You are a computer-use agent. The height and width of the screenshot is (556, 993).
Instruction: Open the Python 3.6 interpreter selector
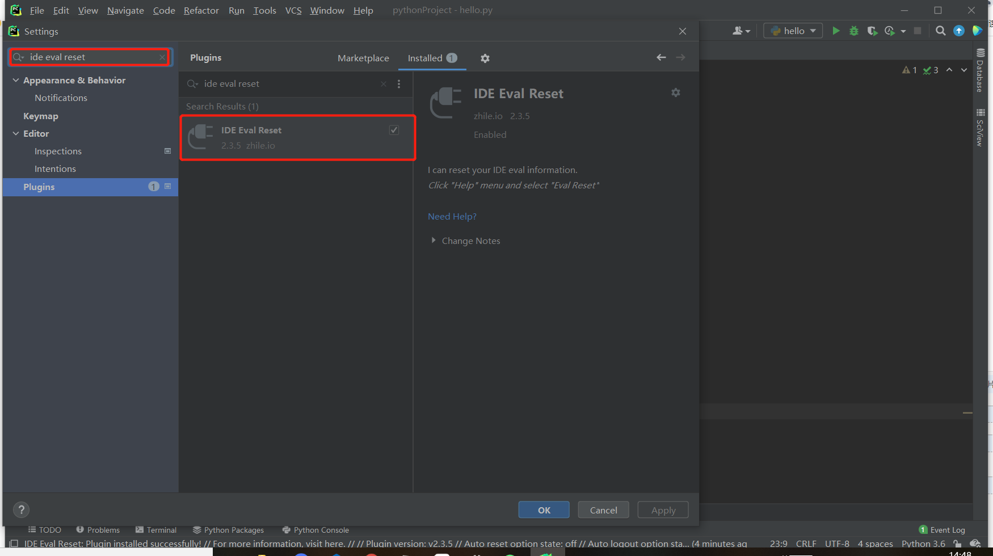pyautogui.click(x=923, y=544)
